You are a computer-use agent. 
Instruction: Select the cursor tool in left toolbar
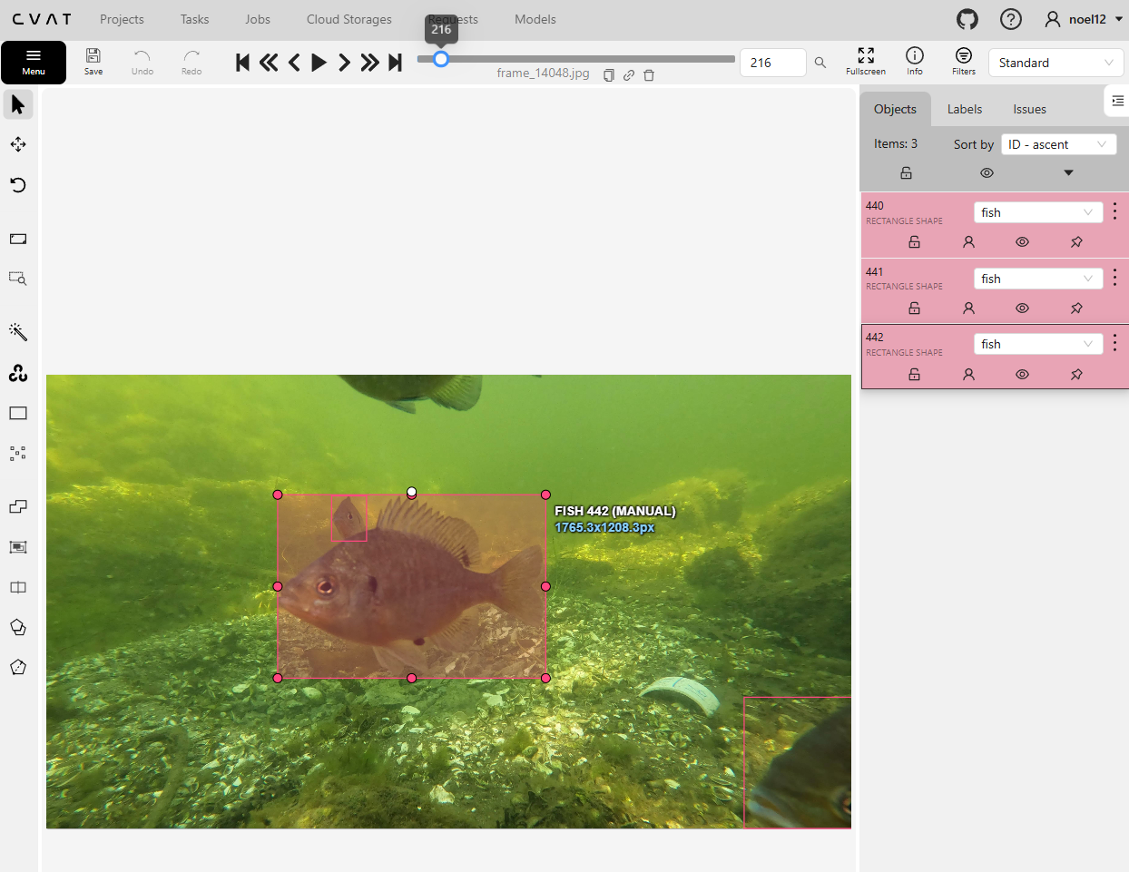point(18,105)
